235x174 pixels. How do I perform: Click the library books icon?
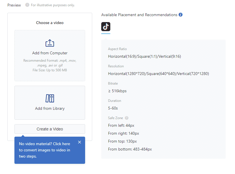tap(50, 98)
